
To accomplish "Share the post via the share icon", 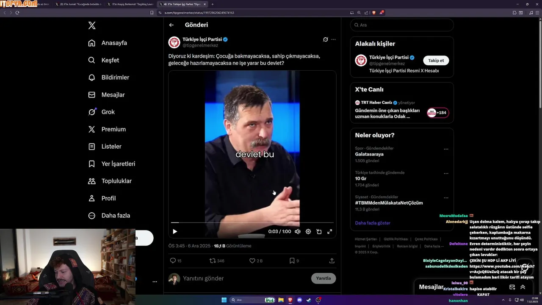I will [332, 261].
